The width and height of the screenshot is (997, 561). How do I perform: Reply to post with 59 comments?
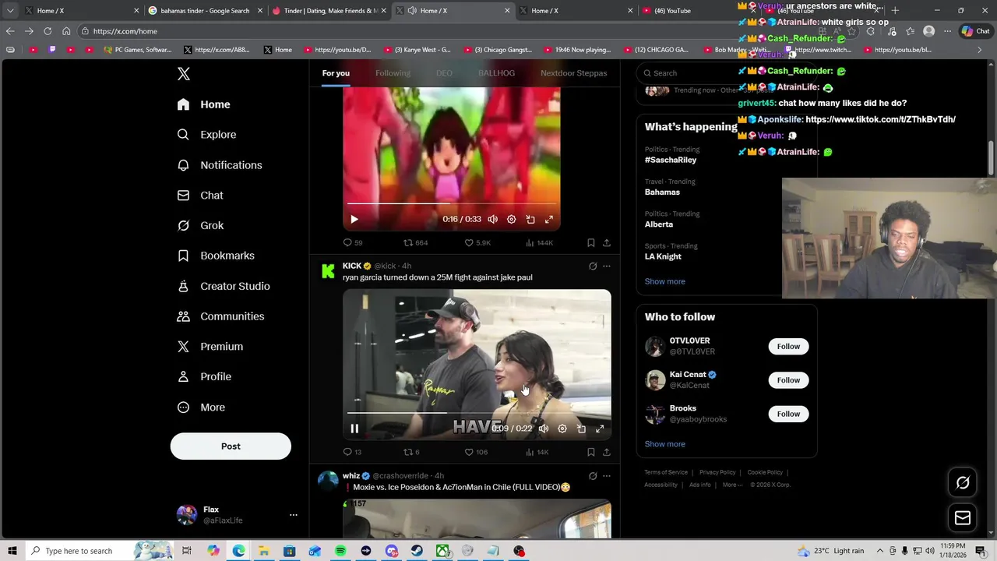tap(352, 243)
